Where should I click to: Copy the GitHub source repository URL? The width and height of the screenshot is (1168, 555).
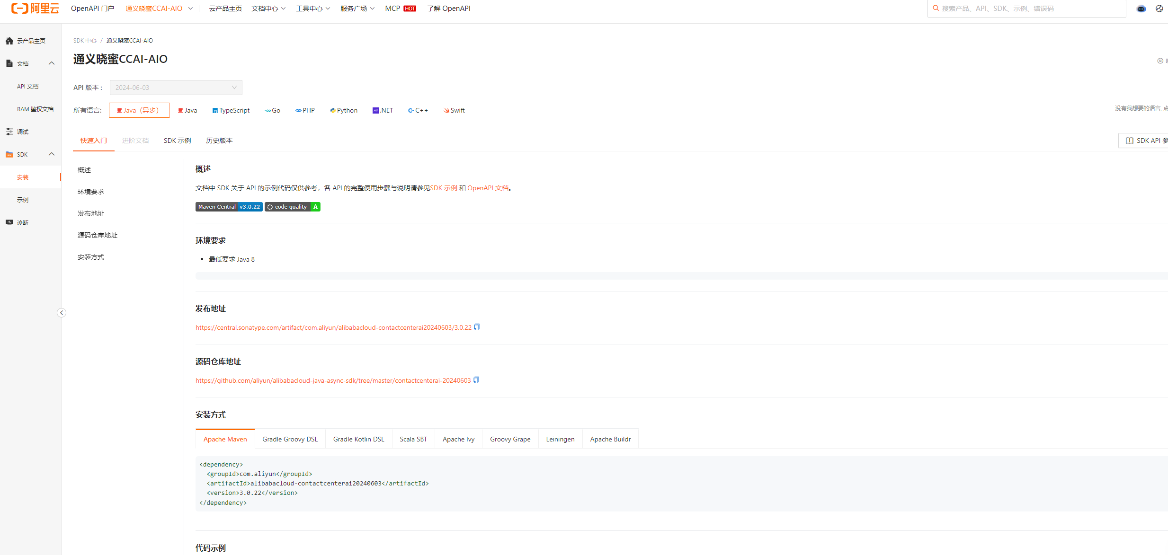(476, 380)
